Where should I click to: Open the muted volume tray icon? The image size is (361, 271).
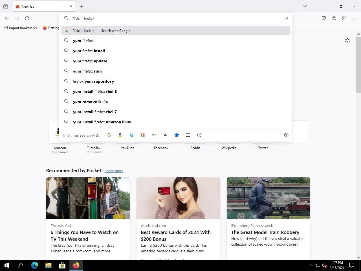(325, 265)
